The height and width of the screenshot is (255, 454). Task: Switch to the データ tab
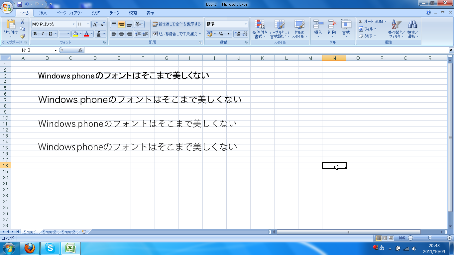tap(114, 13)
